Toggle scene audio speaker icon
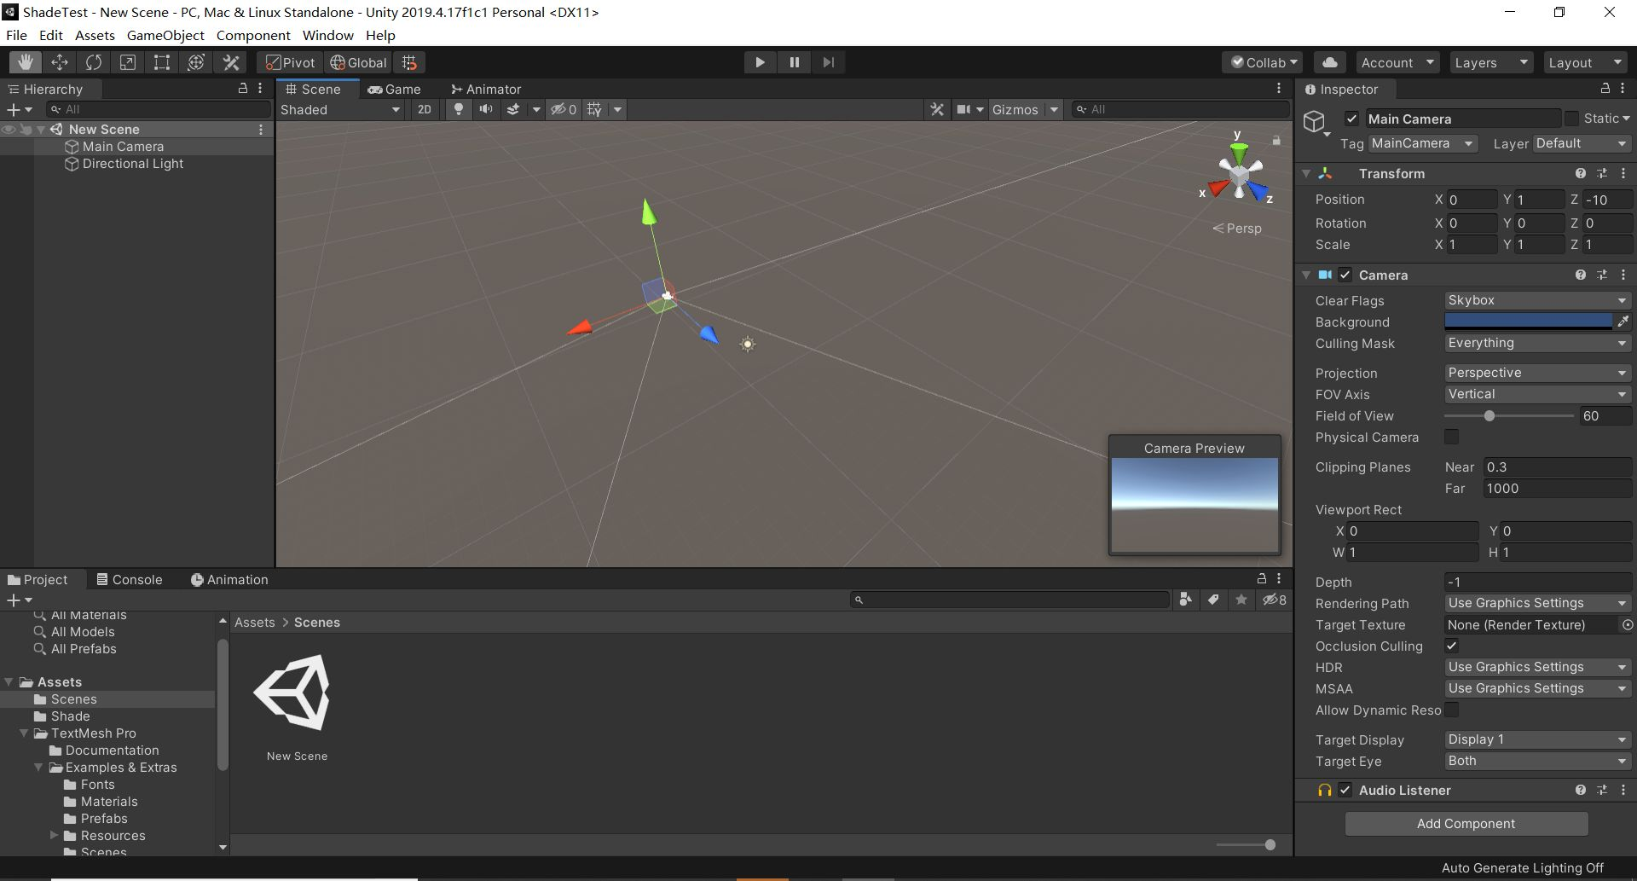This screenshot has width=1637, height=881. [486, 109]
